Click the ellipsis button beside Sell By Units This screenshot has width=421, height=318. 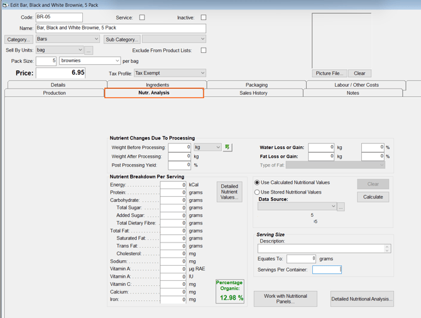click(89, 50)
